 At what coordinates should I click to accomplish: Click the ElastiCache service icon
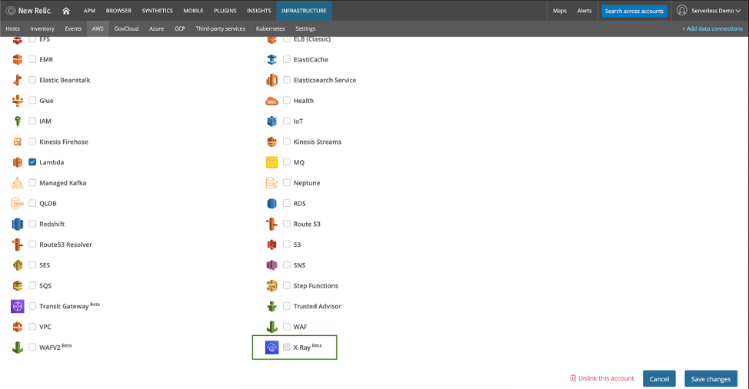[271, 60]
